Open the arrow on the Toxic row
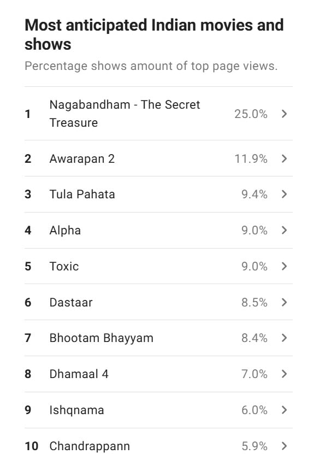325x454 pixels. coord(284,267)
